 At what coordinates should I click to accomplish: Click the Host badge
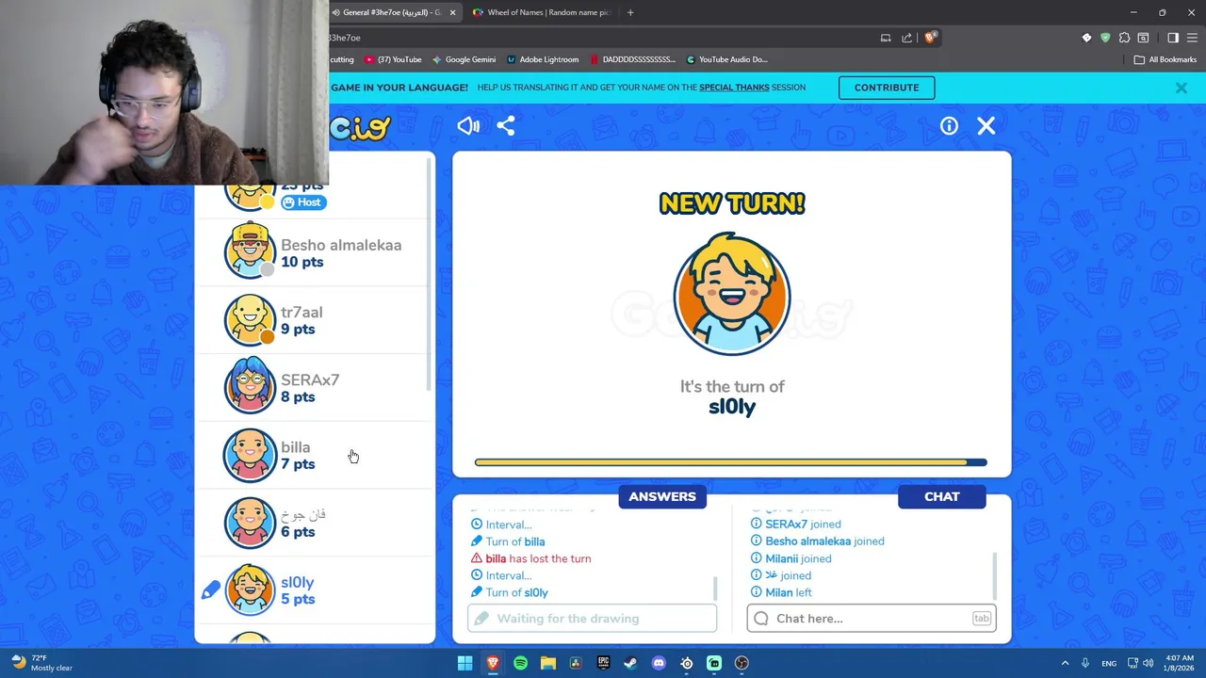tap(303, 202)
